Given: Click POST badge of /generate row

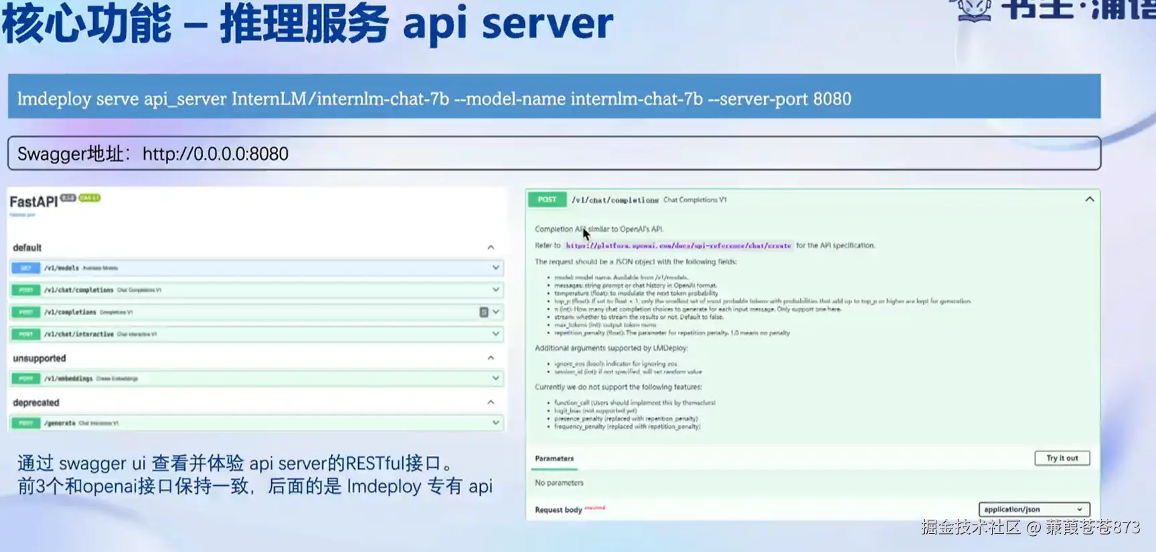Looking at the screenshot, I should pyautogui.click(x=25, y=423).
